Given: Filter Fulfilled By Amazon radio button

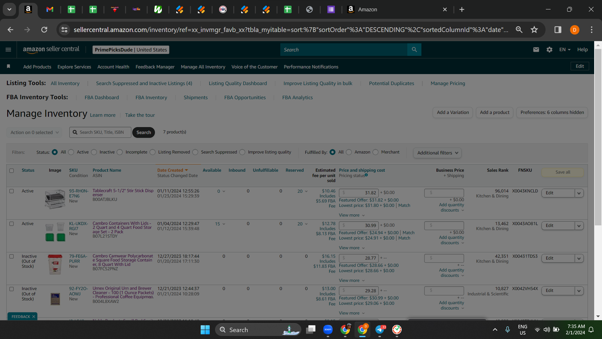Looking at the screenshot, I should [x=349, y=152].
